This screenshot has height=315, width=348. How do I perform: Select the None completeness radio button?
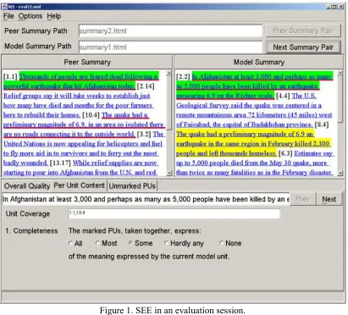[x=222, y=243]
